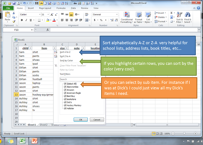Click the Align Text Left icon

(62, 20)
